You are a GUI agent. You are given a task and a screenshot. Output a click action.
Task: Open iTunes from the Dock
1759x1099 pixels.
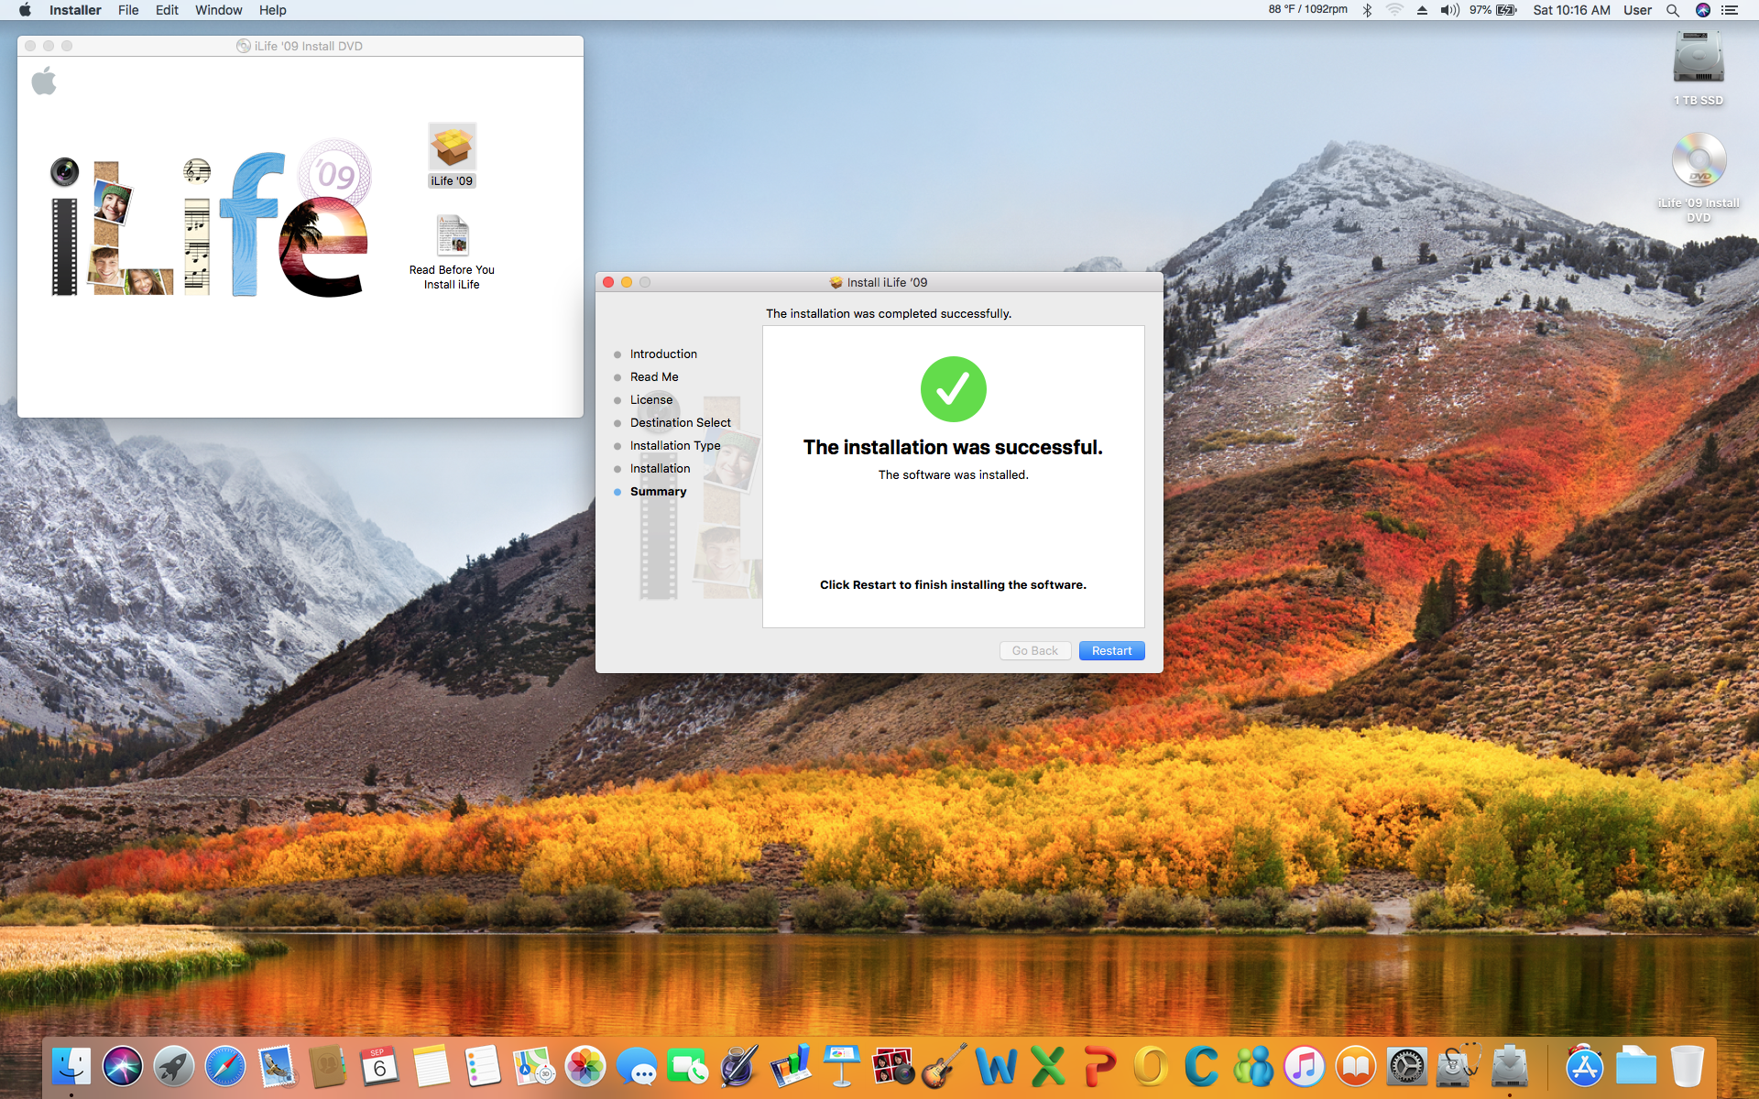(1305, 1066)
